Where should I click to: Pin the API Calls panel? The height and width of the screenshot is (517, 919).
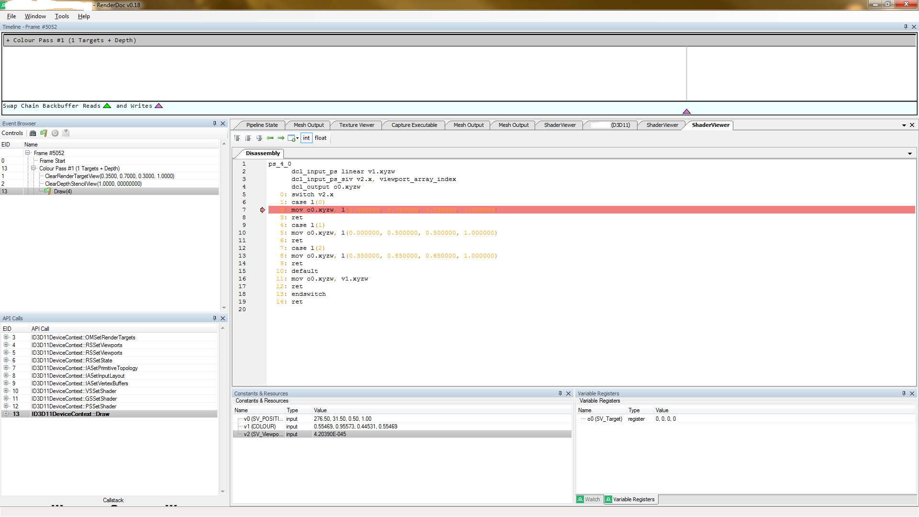(214, 318)
